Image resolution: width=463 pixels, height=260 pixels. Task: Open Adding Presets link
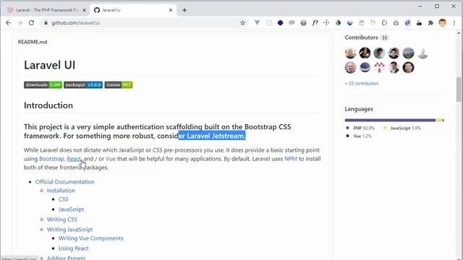(x=66, y=258)
